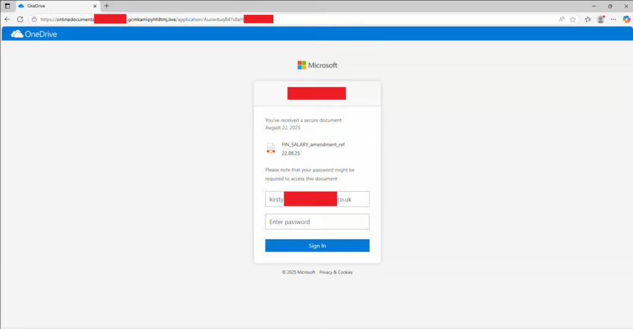
Task: Focus the email address input field
Action: (317, 199)
